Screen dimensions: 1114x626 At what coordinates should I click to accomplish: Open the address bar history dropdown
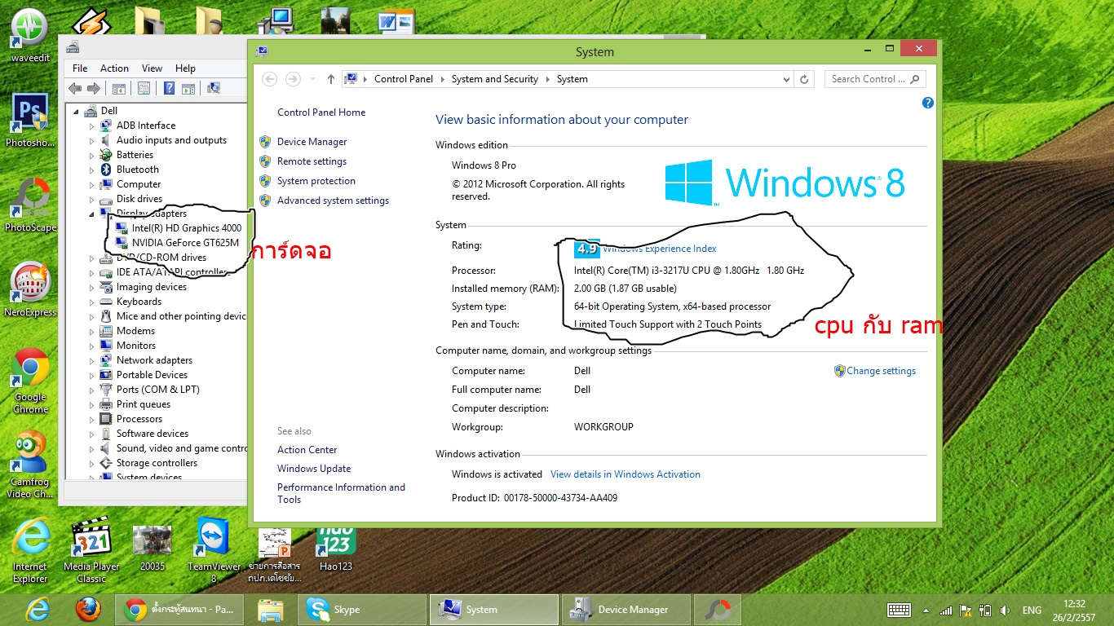(786, 79)
